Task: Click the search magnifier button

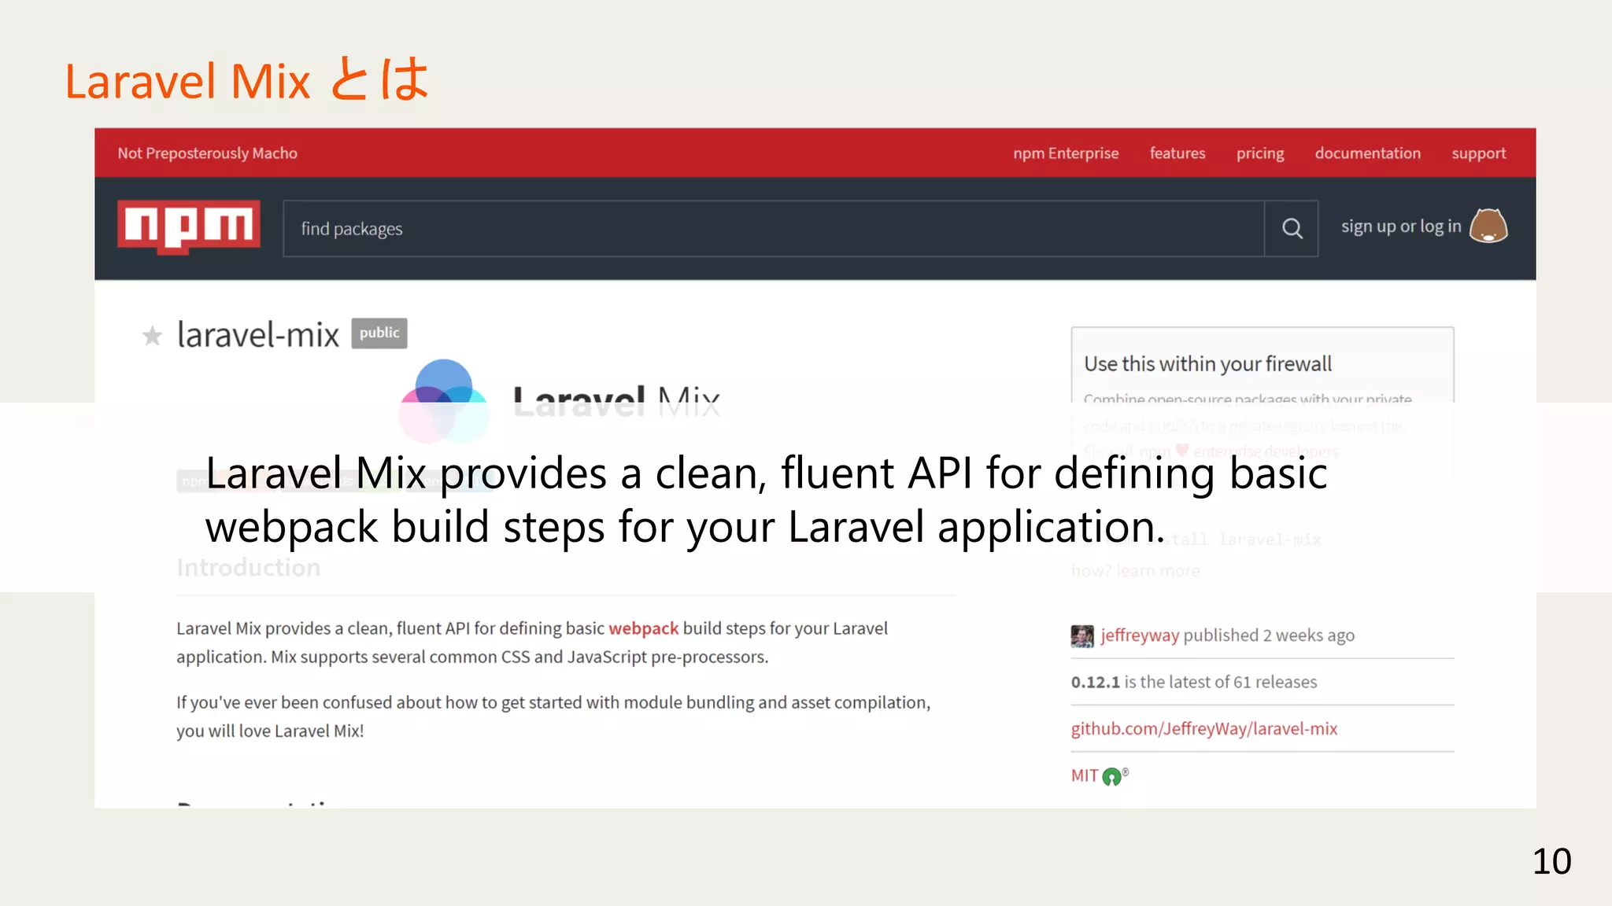Action: pos(1292,228)
